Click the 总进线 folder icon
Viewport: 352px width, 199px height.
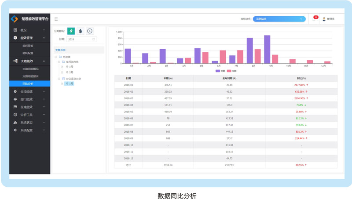tap(60, 57)
